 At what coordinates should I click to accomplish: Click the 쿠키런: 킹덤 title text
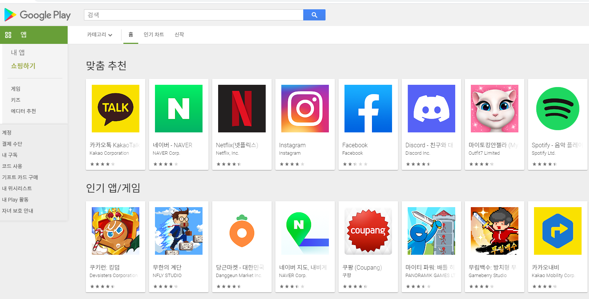pyautogui.click(x=104, y=267)
